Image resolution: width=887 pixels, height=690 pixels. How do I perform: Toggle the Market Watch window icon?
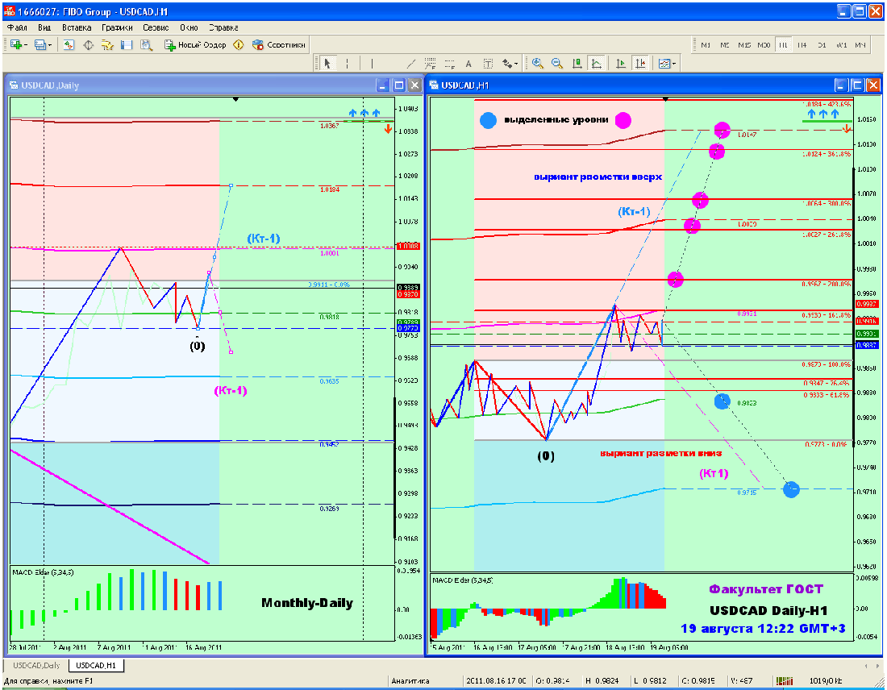pos(69,44)
